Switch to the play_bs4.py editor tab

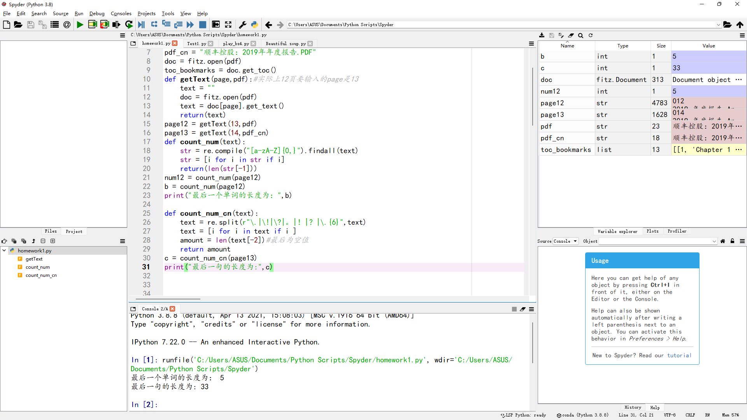click(x=236, y=44)
